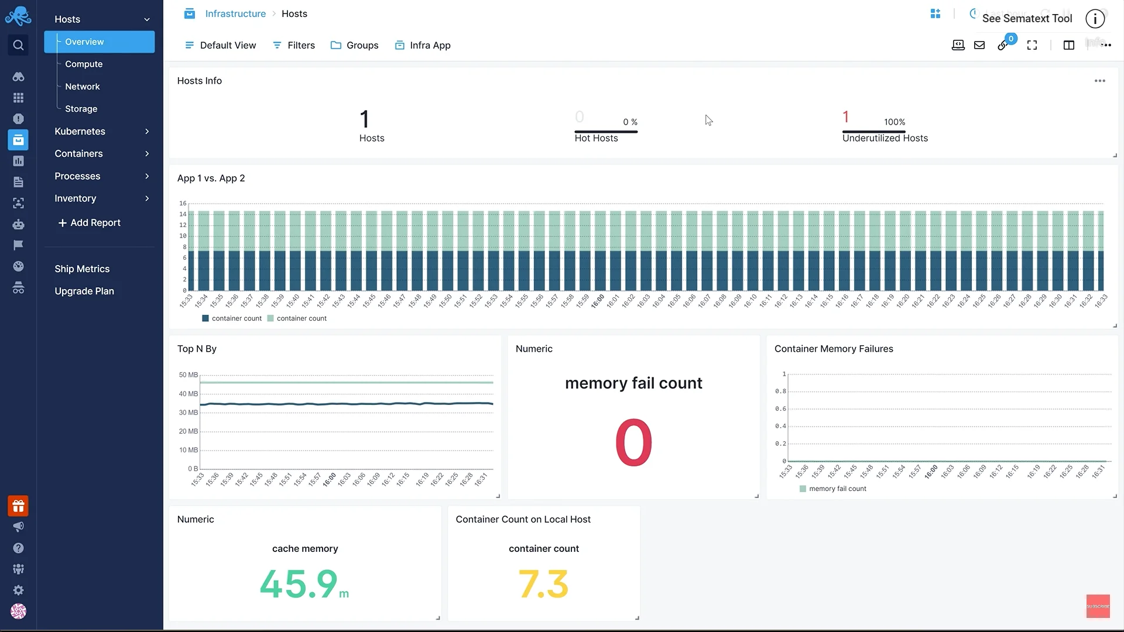Select the highlighted Infrastructure box icon in rail
This screenshot has width=1124, height=632.
click(x=18, y=140)
